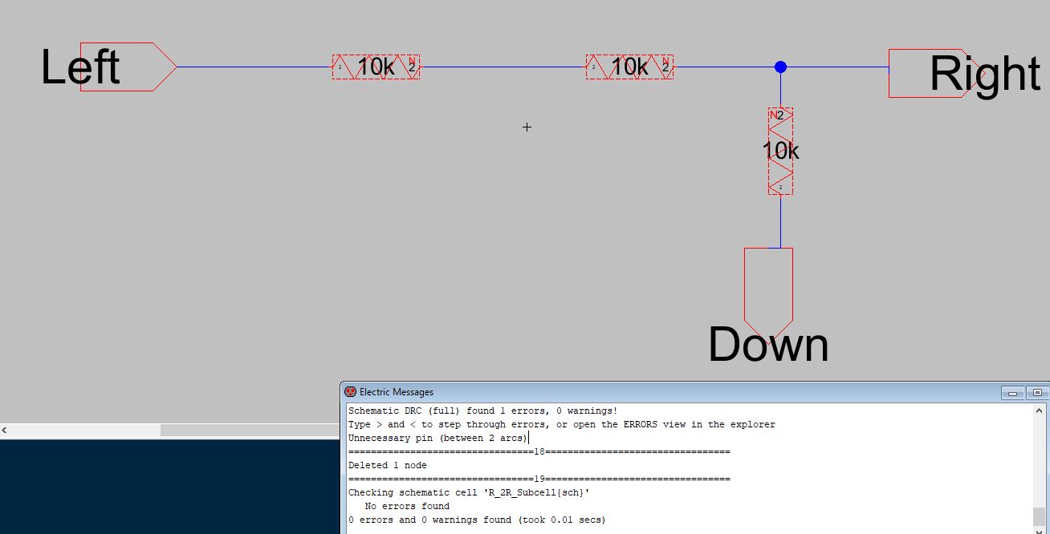Select the middle horizontal 10k resistor

[629, 67]
